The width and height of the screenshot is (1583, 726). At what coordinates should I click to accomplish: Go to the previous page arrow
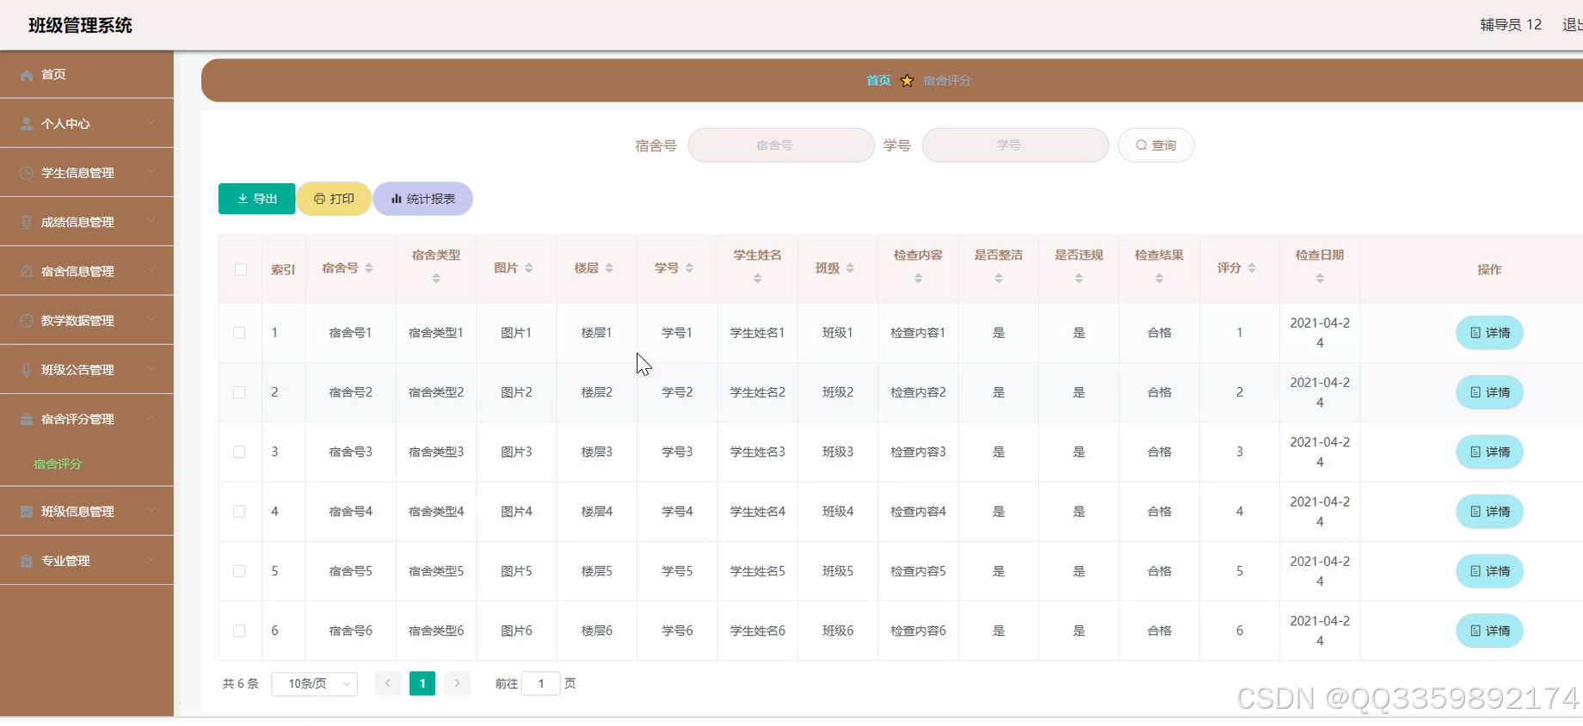pos(388,684)
